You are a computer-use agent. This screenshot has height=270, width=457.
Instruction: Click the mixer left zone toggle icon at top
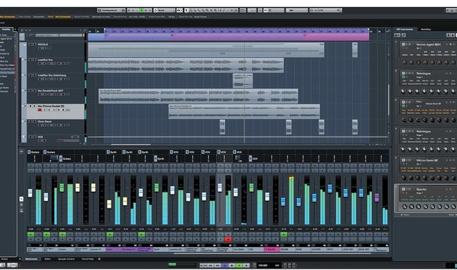(x=21, y=152)
